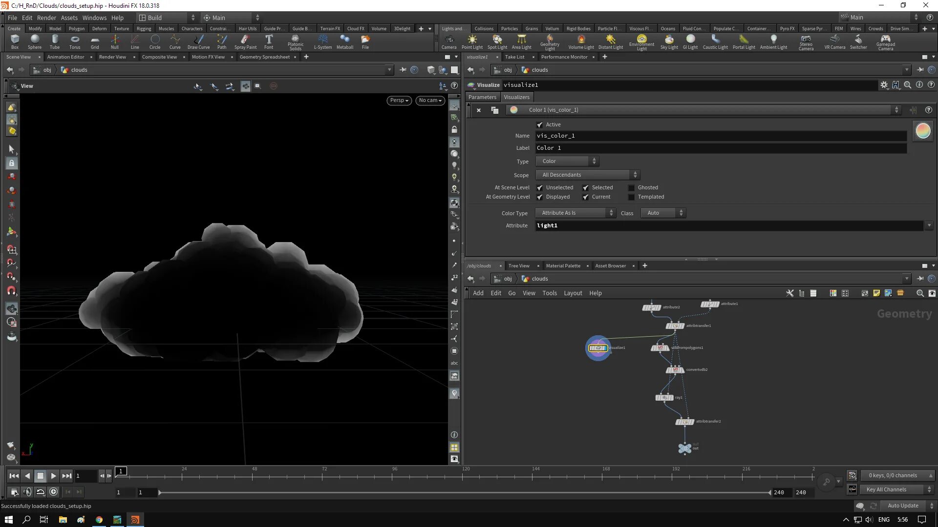Open the Windows menu
The width and height of the screenshot is (938, 527).
[94, 18]
